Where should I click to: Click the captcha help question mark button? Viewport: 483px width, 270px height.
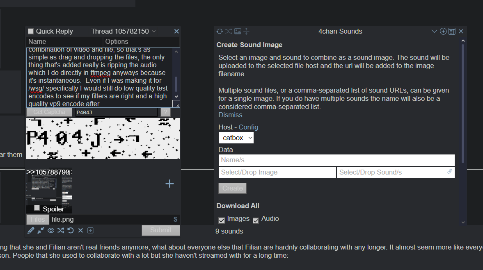click(165, 112)
